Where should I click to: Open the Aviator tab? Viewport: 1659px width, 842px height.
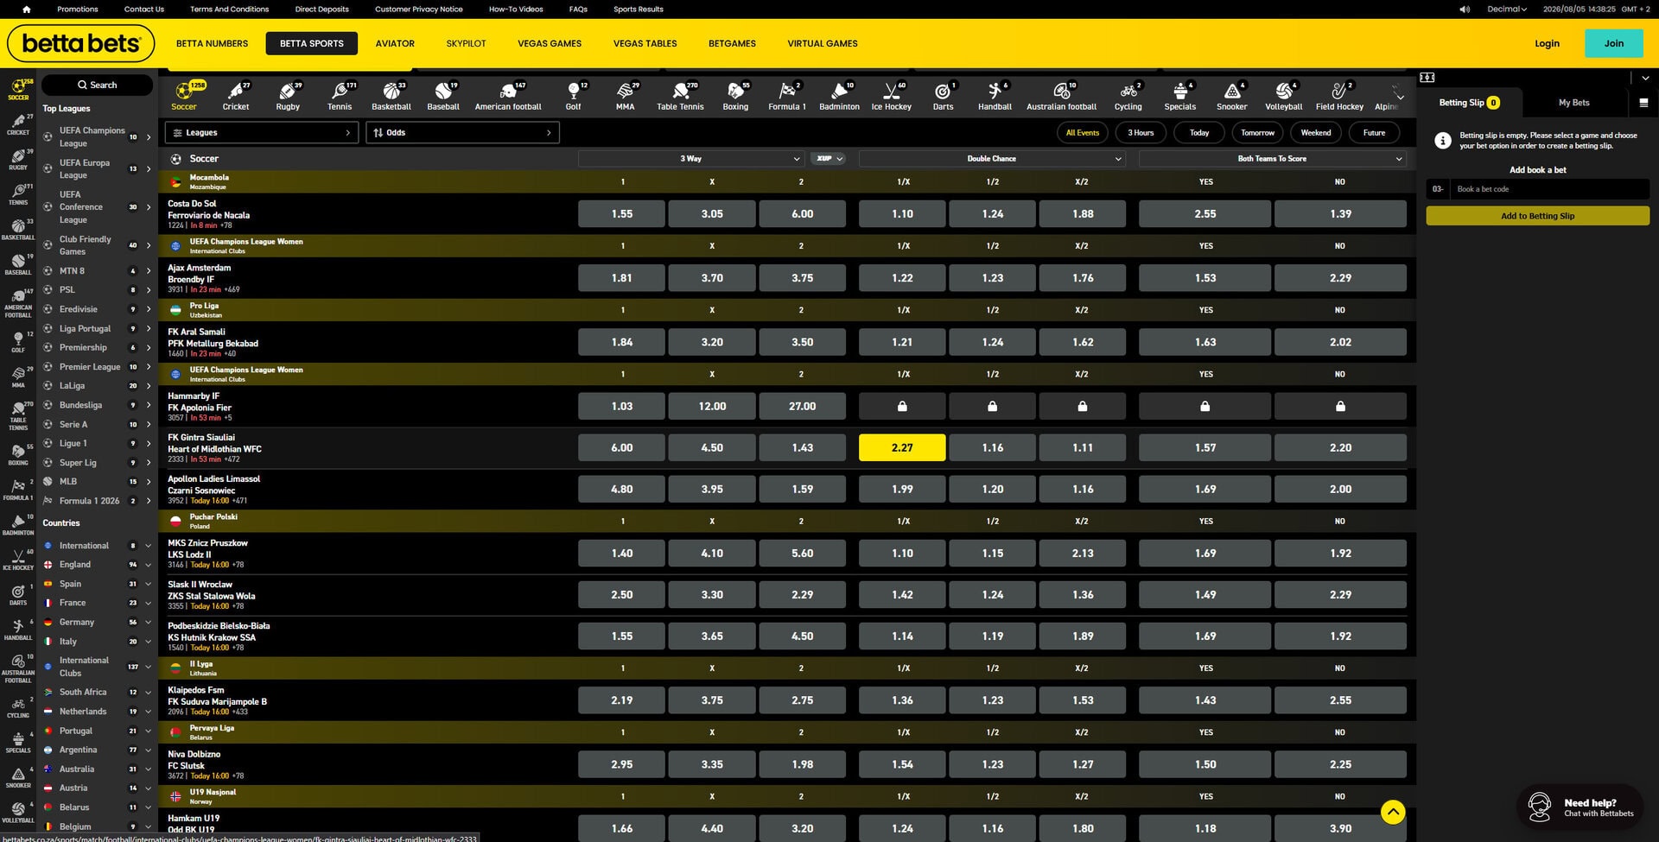(x=395, y=43)
